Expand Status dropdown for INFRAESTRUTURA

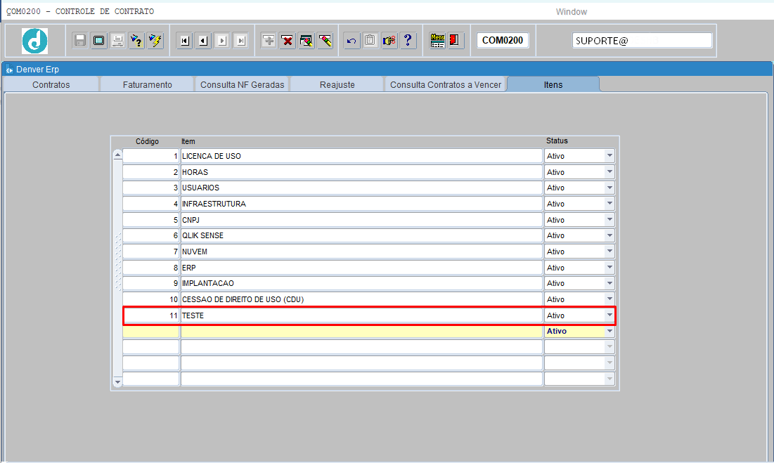(609, 204)
